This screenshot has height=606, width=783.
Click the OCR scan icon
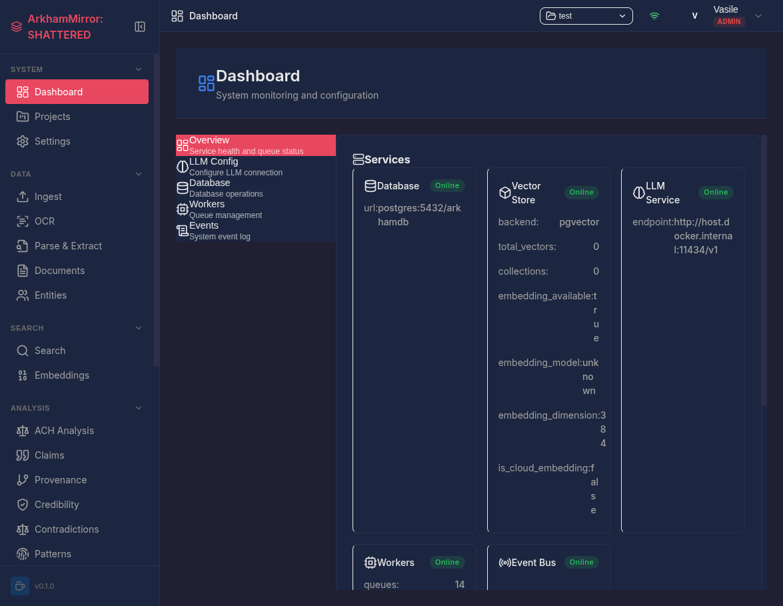[x=23, y=221]
